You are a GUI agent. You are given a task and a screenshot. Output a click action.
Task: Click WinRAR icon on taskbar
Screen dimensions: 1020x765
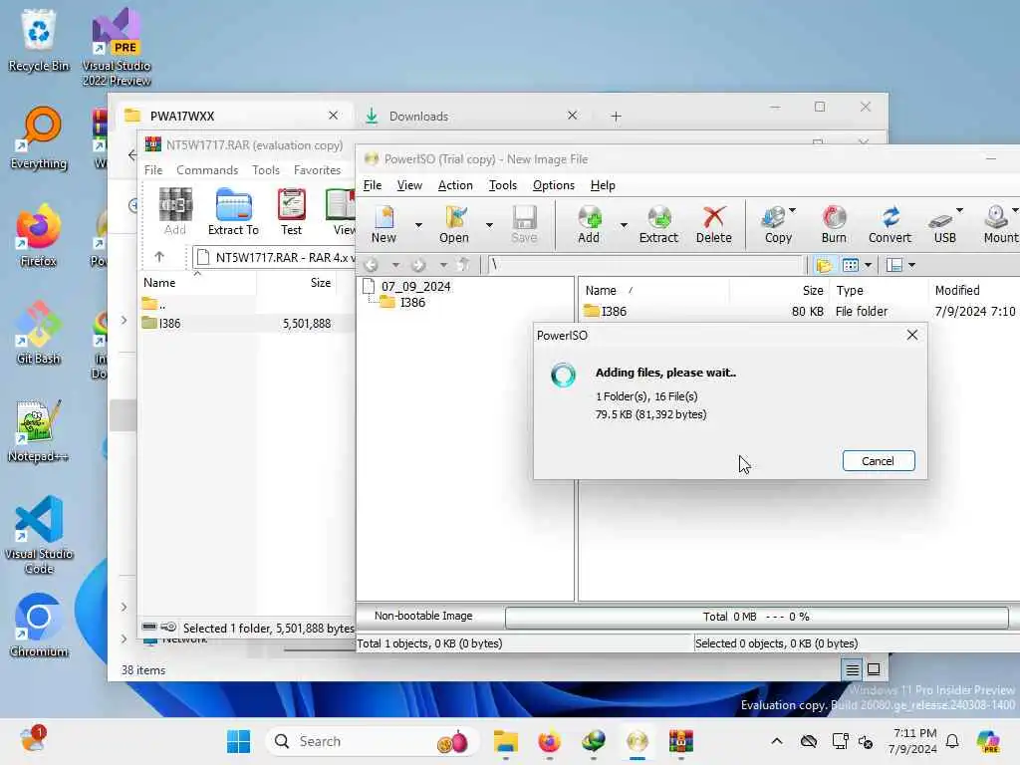(x=681, y=741)
